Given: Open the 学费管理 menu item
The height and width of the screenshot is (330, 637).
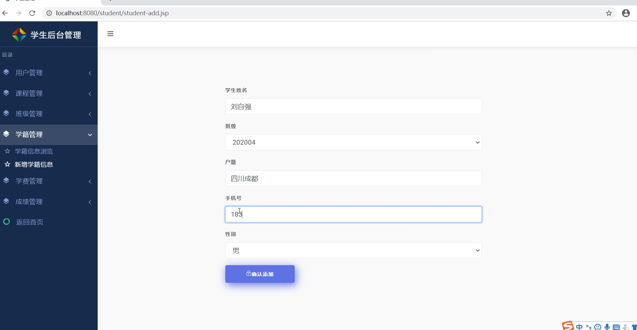Looking at the screenshot, I should tap(49, 181).
